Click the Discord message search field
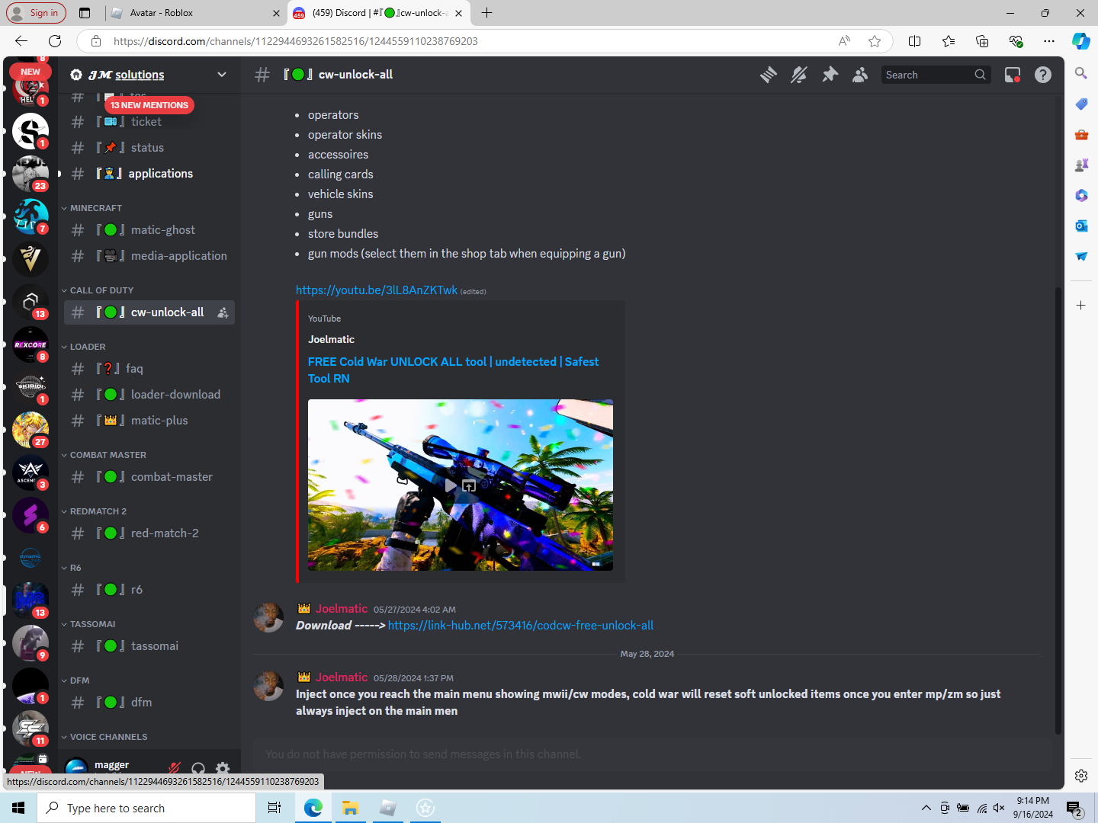The height and width of the screenshot is (823, 1098). [936, 75]
